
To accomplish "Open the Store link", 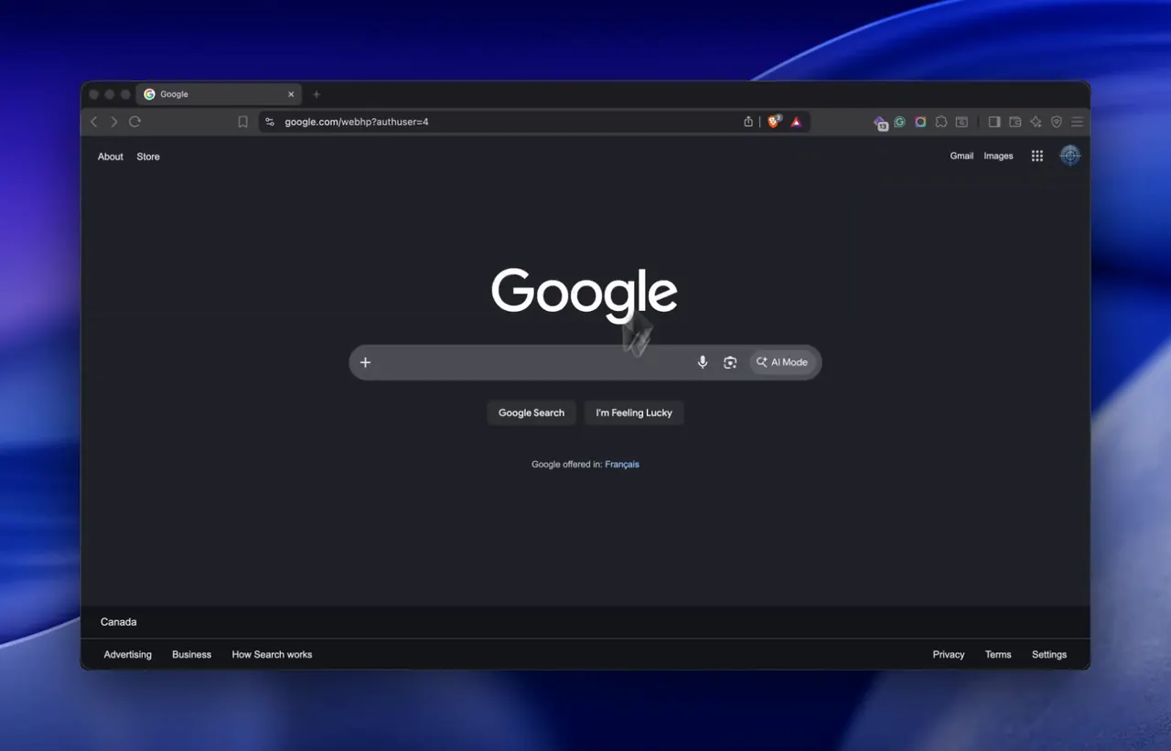I will pos(148,156).
